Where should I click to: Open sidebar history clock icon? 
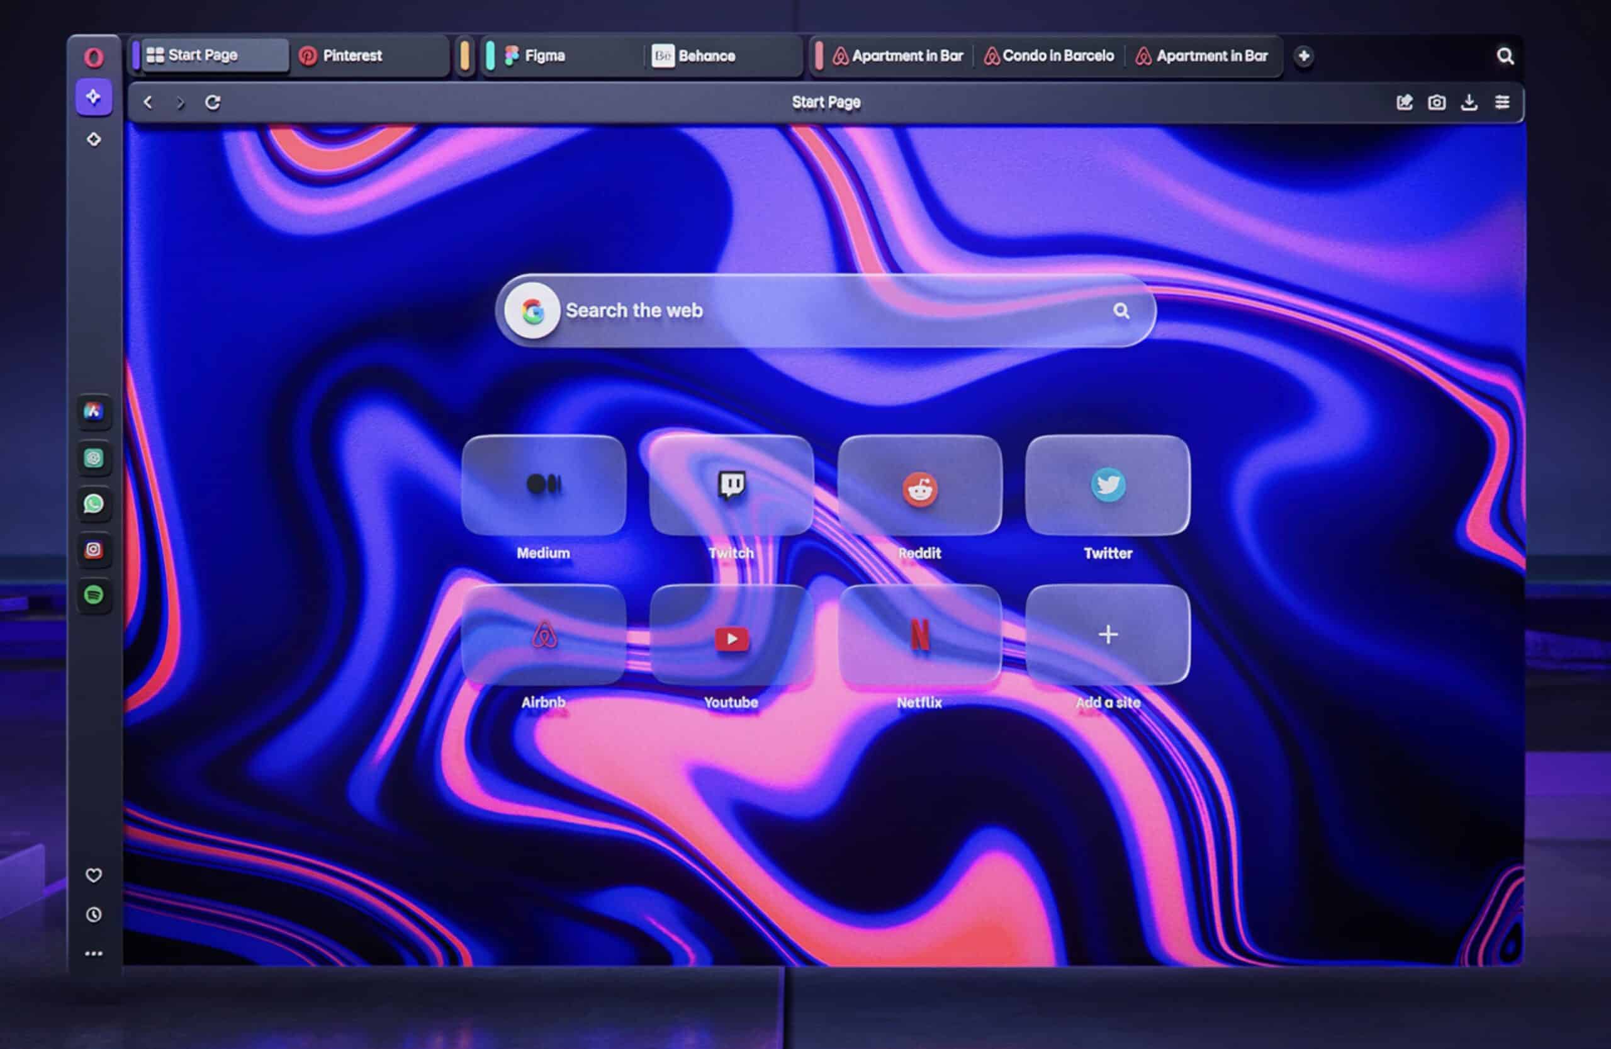pyautogui.click(x=93, y=915)
